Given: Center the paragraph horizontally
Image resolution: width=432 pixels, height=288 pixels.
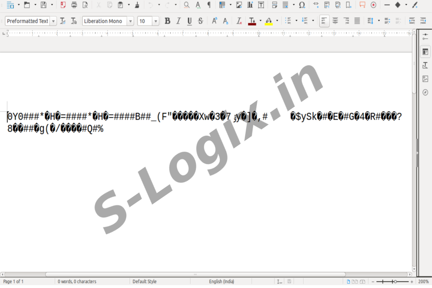Looking at the screenshot, I should point(335,21).
